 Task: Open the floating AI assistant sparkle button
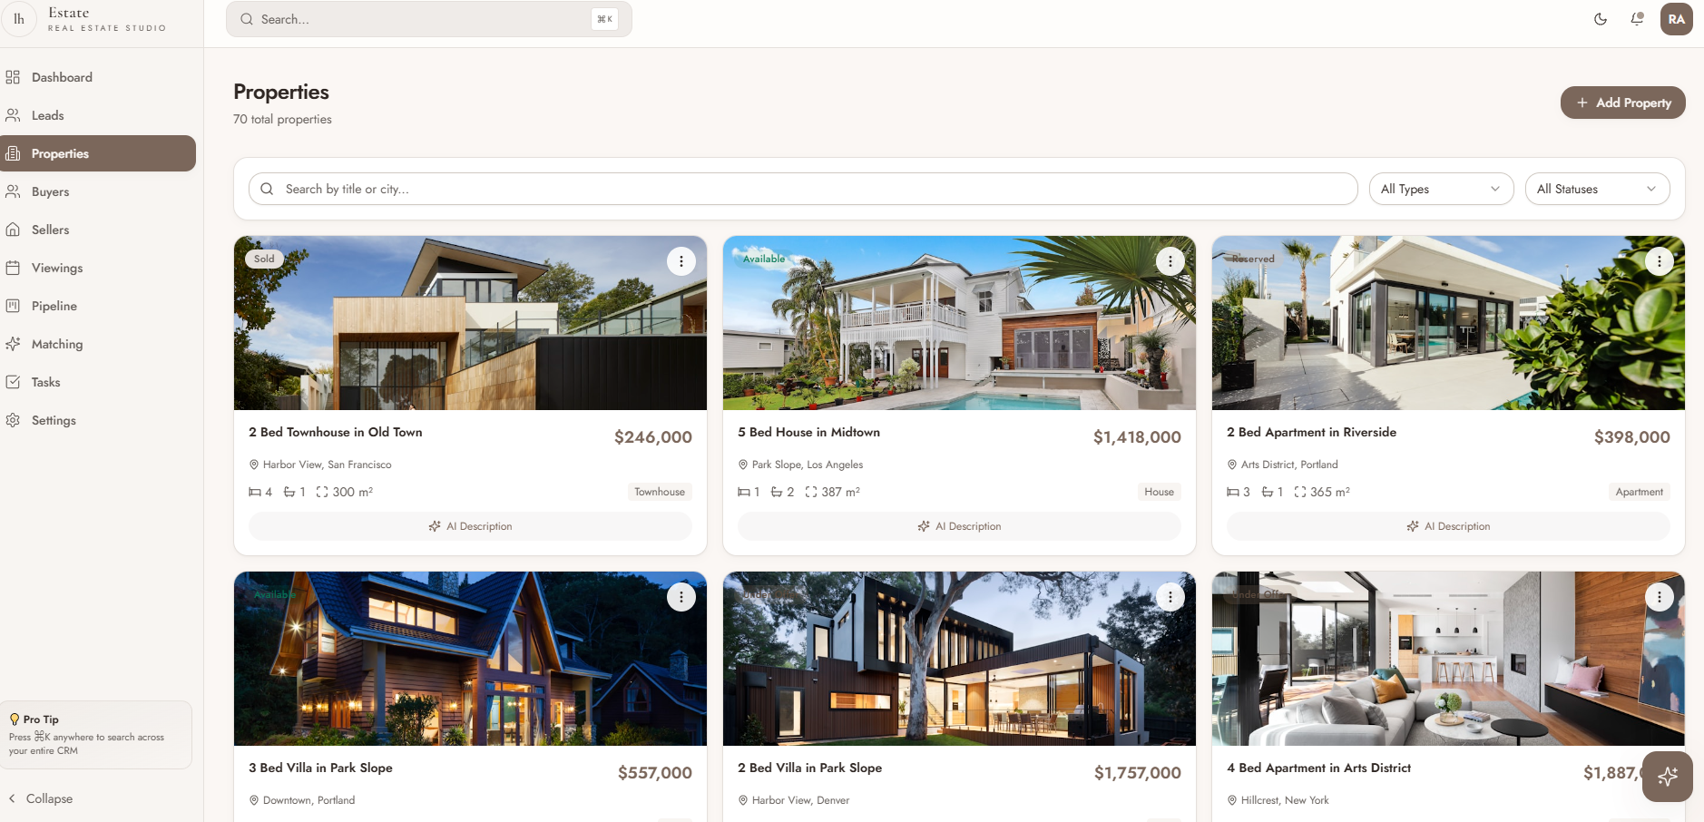(x=1668, y=777)
